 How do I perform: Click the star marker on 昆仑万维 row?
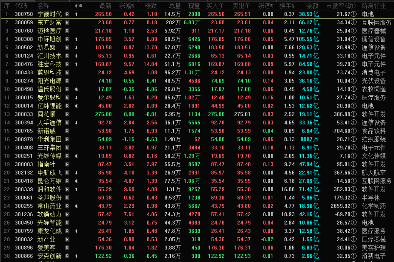point(77,181)
